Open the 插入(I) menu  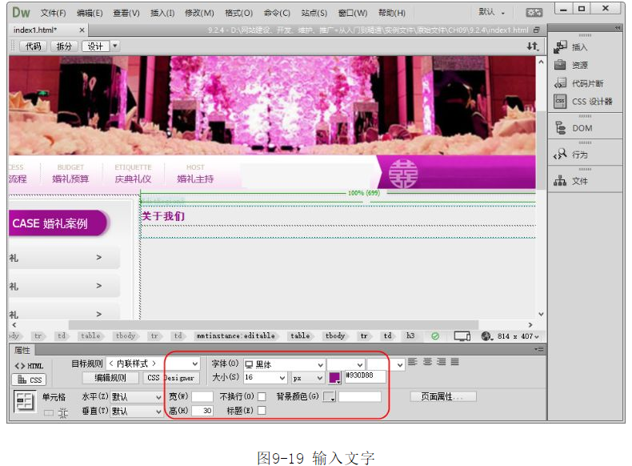162,13
